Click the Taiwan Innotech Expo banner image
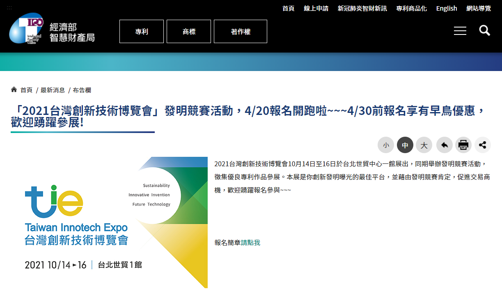502x289 pixels. [x=109, y=222]
